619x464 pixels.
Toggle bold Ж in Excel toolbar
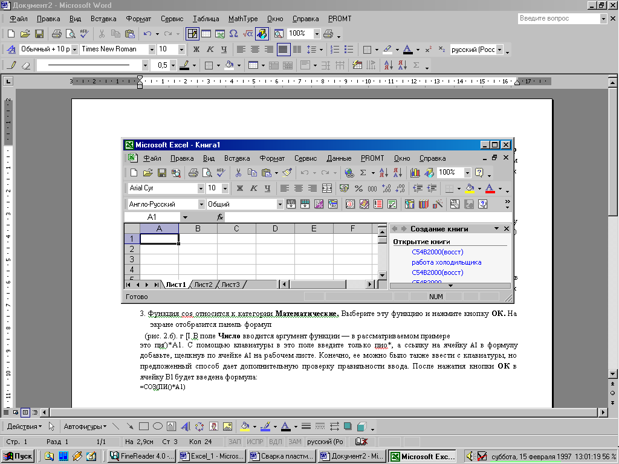(239, 188)
